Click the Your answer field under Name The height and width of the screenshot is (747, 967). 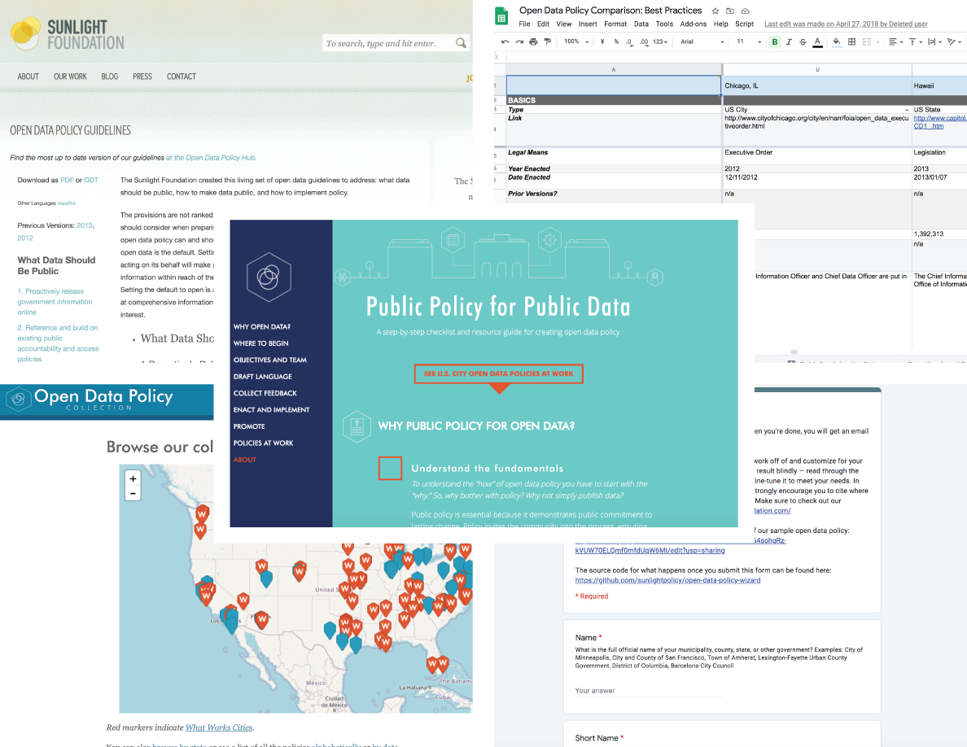648,691
